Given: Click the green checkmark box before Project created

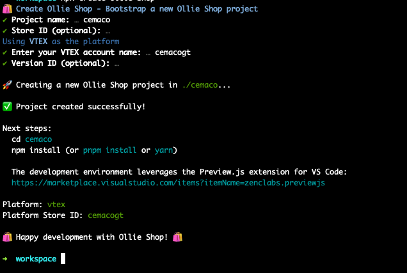Looking at the screenshot, I should [x=7, y=107].
